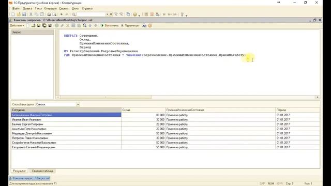Click the Print preview icon
The width and height of the screenshot is (331, 186).
[x=54, y=14]
